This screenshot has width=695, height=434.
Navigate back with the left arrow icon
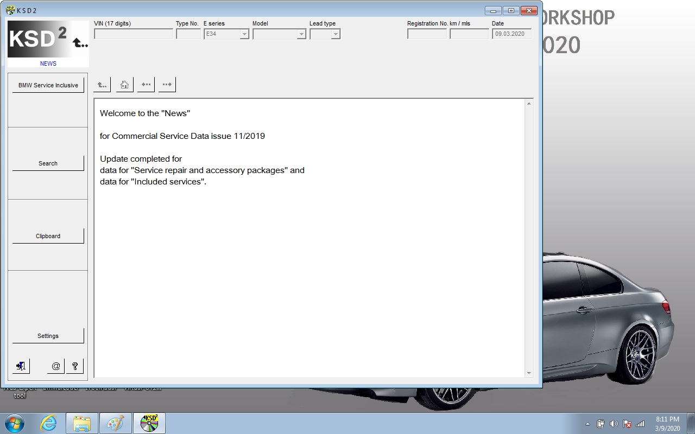coord(146,85)
